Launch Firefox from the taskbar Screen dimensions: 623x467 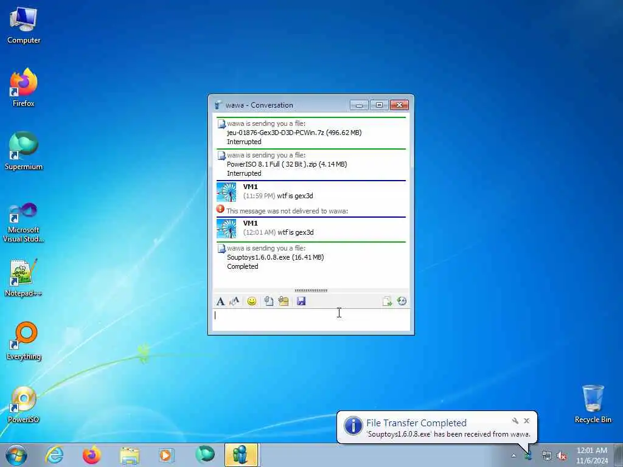pyautogui.click(x=91, y=455)
